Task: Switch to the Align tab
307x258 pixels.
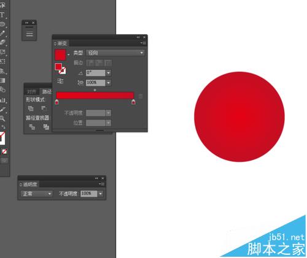Action: 32,91
